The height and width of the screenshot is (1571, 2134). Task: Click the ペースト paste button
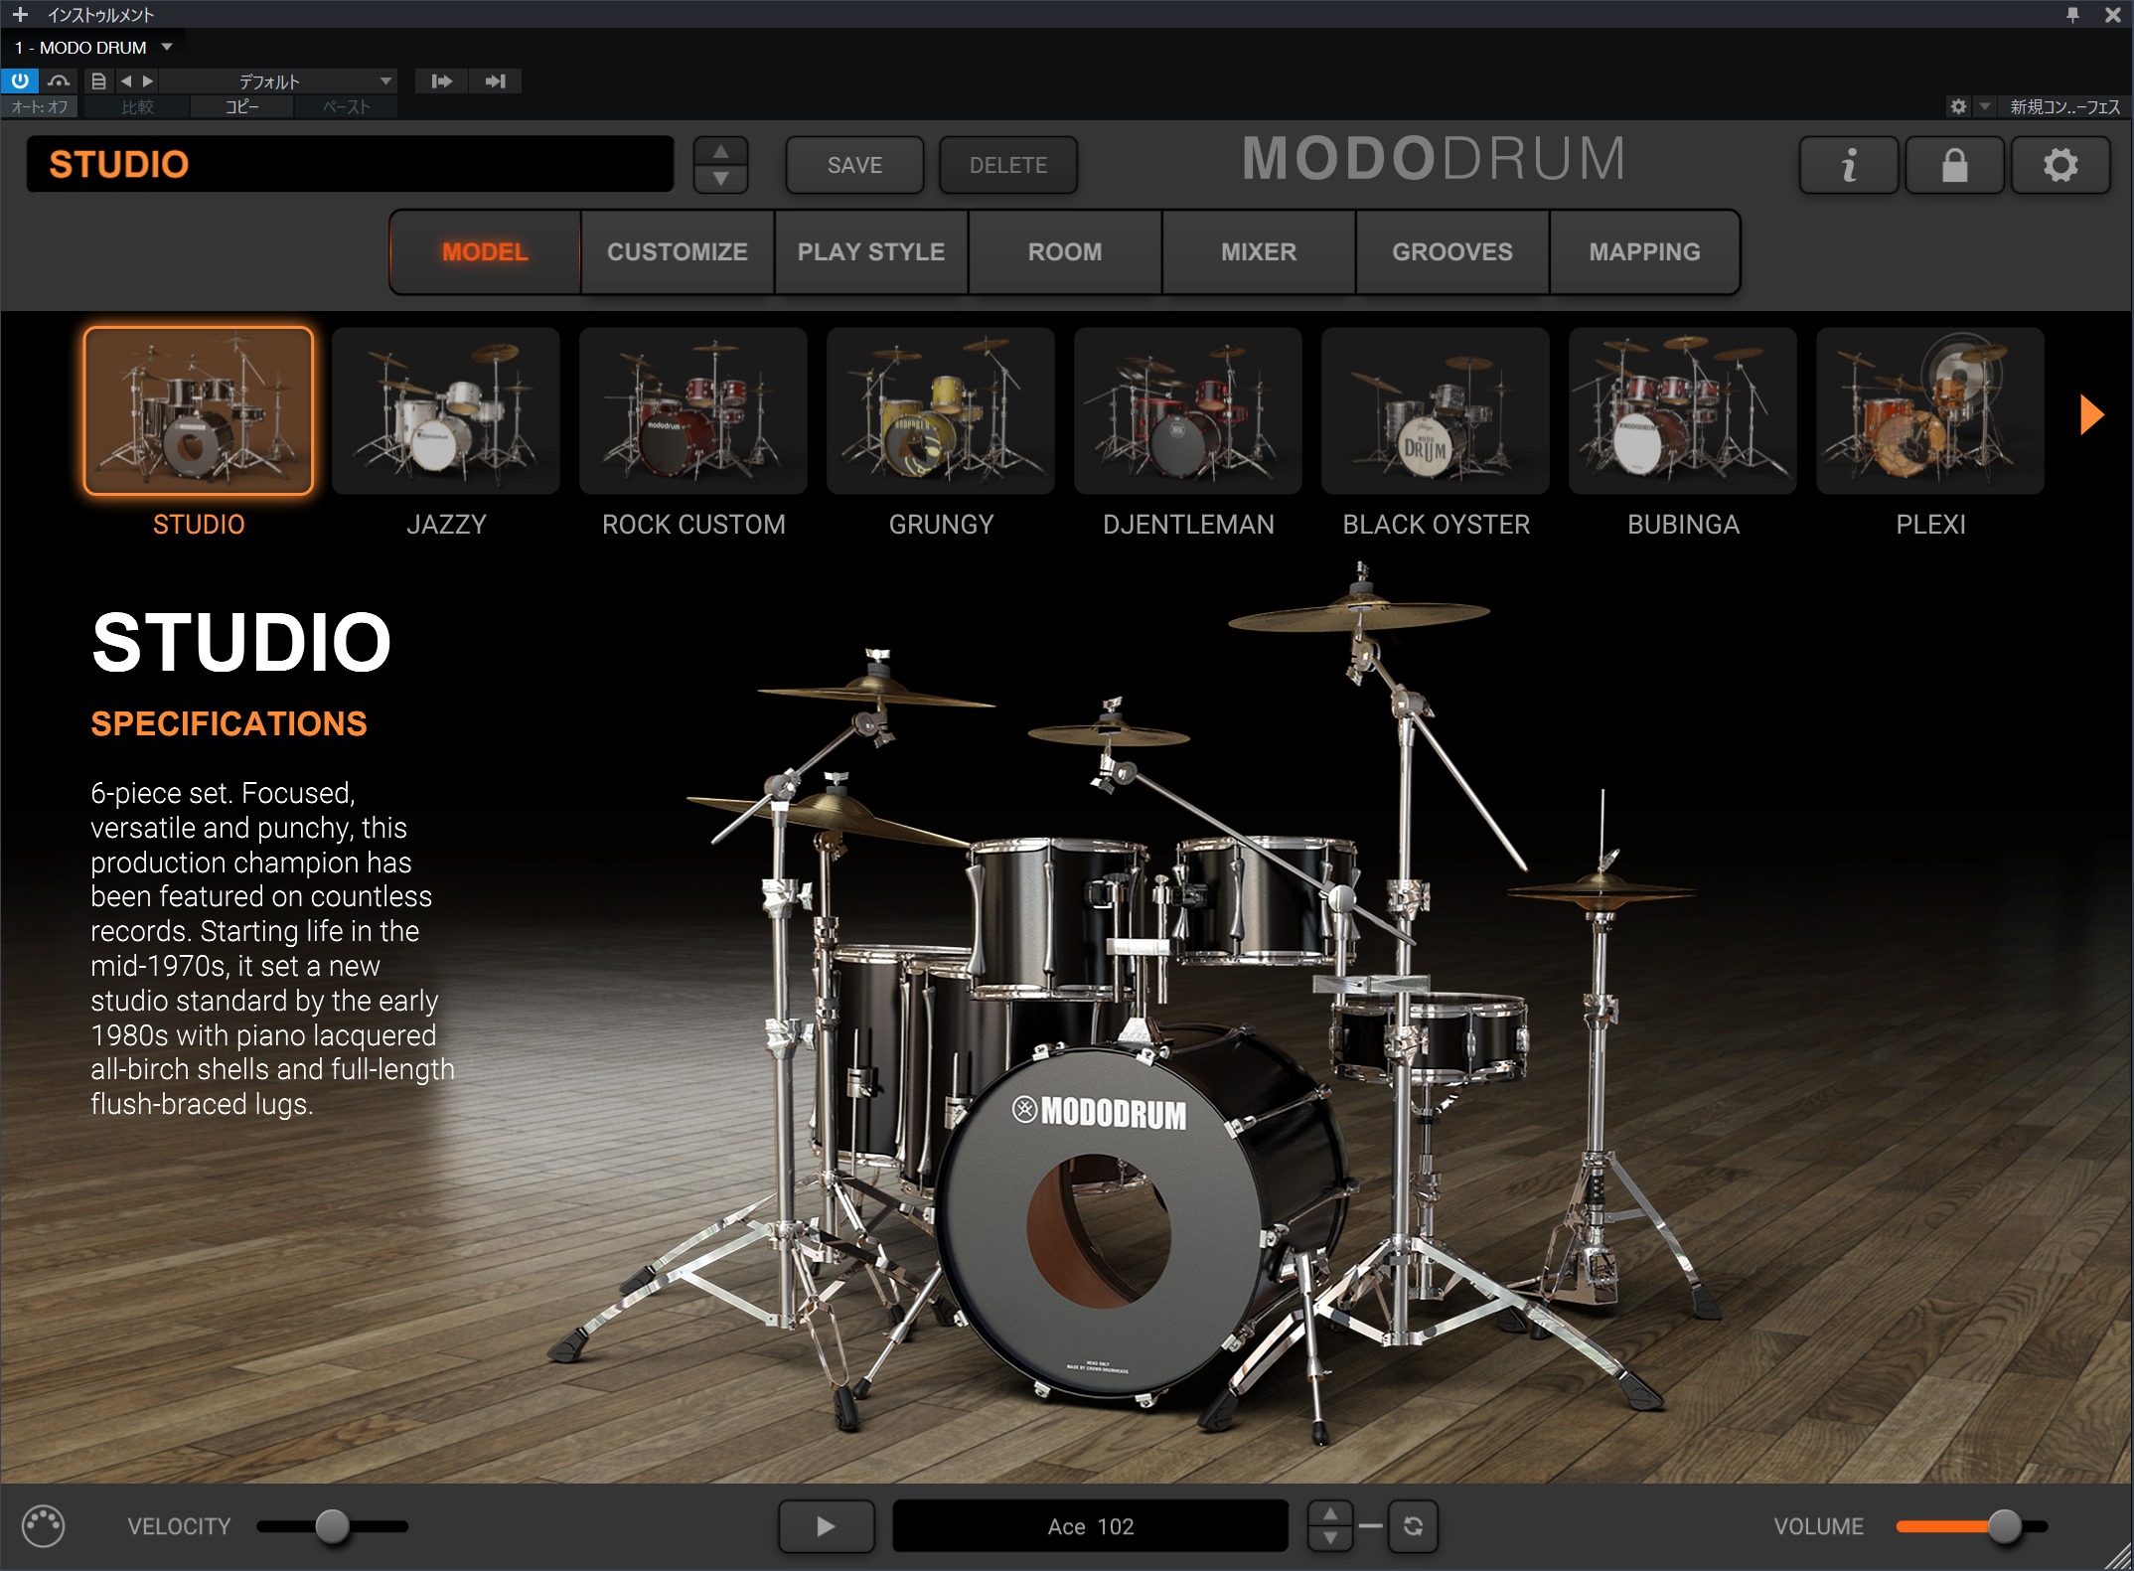[x=346, y=106]
